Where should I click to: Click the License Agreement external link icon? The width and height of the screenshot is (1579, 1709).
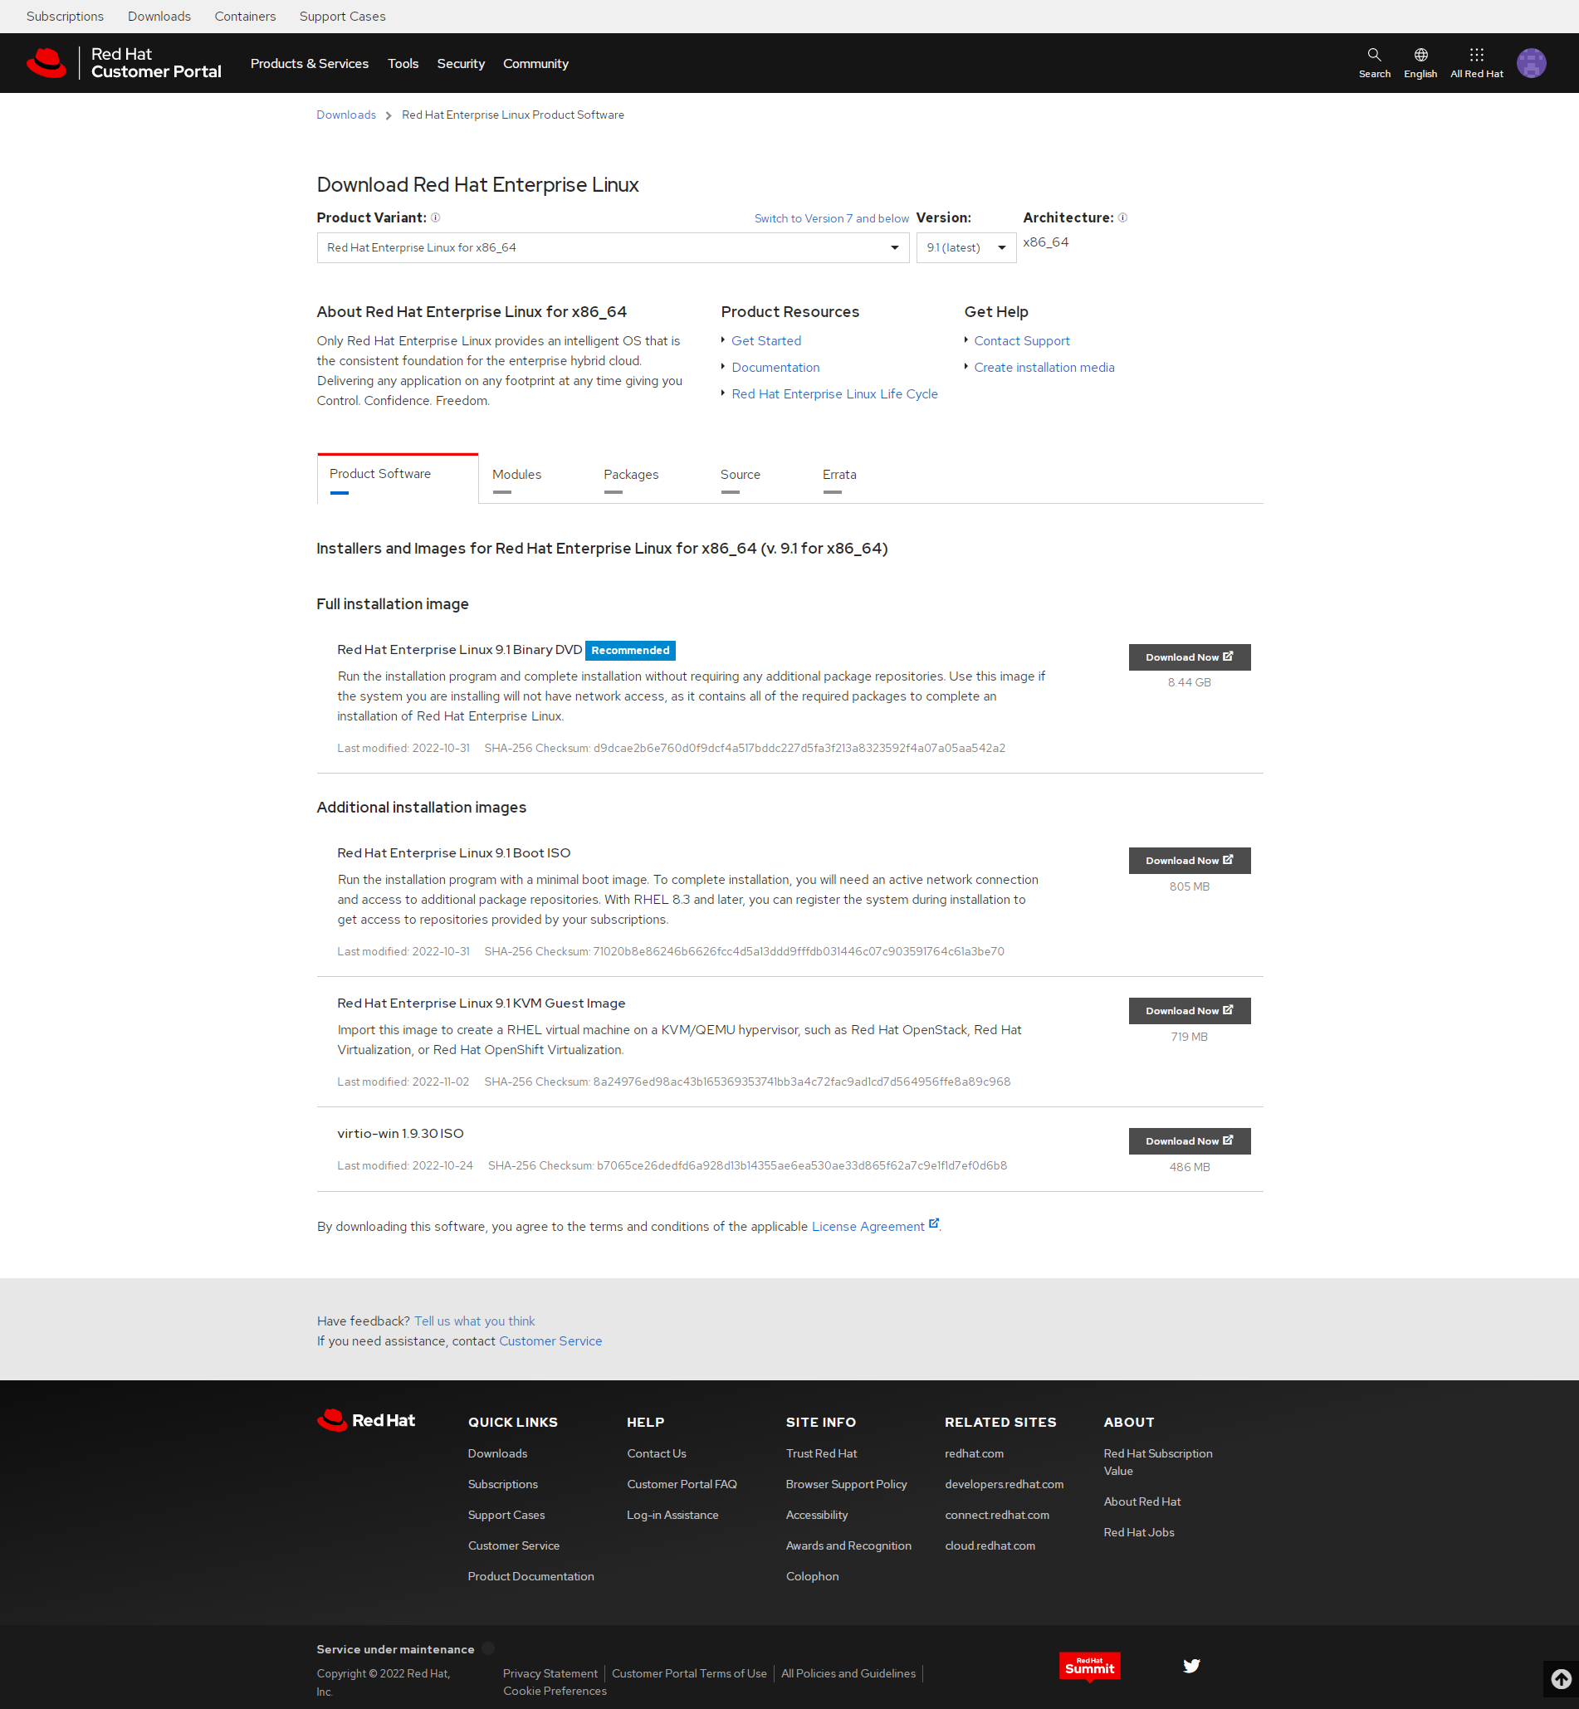[x=934, y=1224]
